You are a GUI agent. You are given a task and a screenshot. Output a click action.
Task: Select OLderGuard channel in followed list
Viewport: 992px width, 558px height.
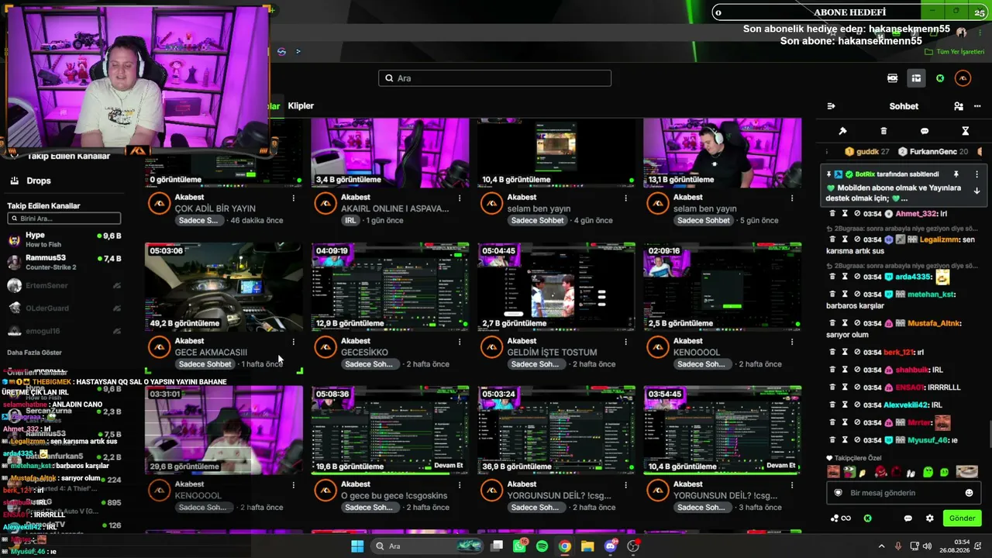pyautogui.click(x=64, y=308)
